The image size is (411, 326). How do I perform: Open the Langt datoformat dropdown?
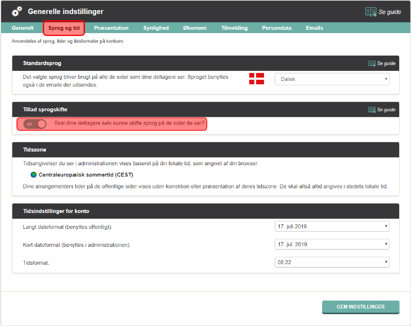[x=332, y=227]
